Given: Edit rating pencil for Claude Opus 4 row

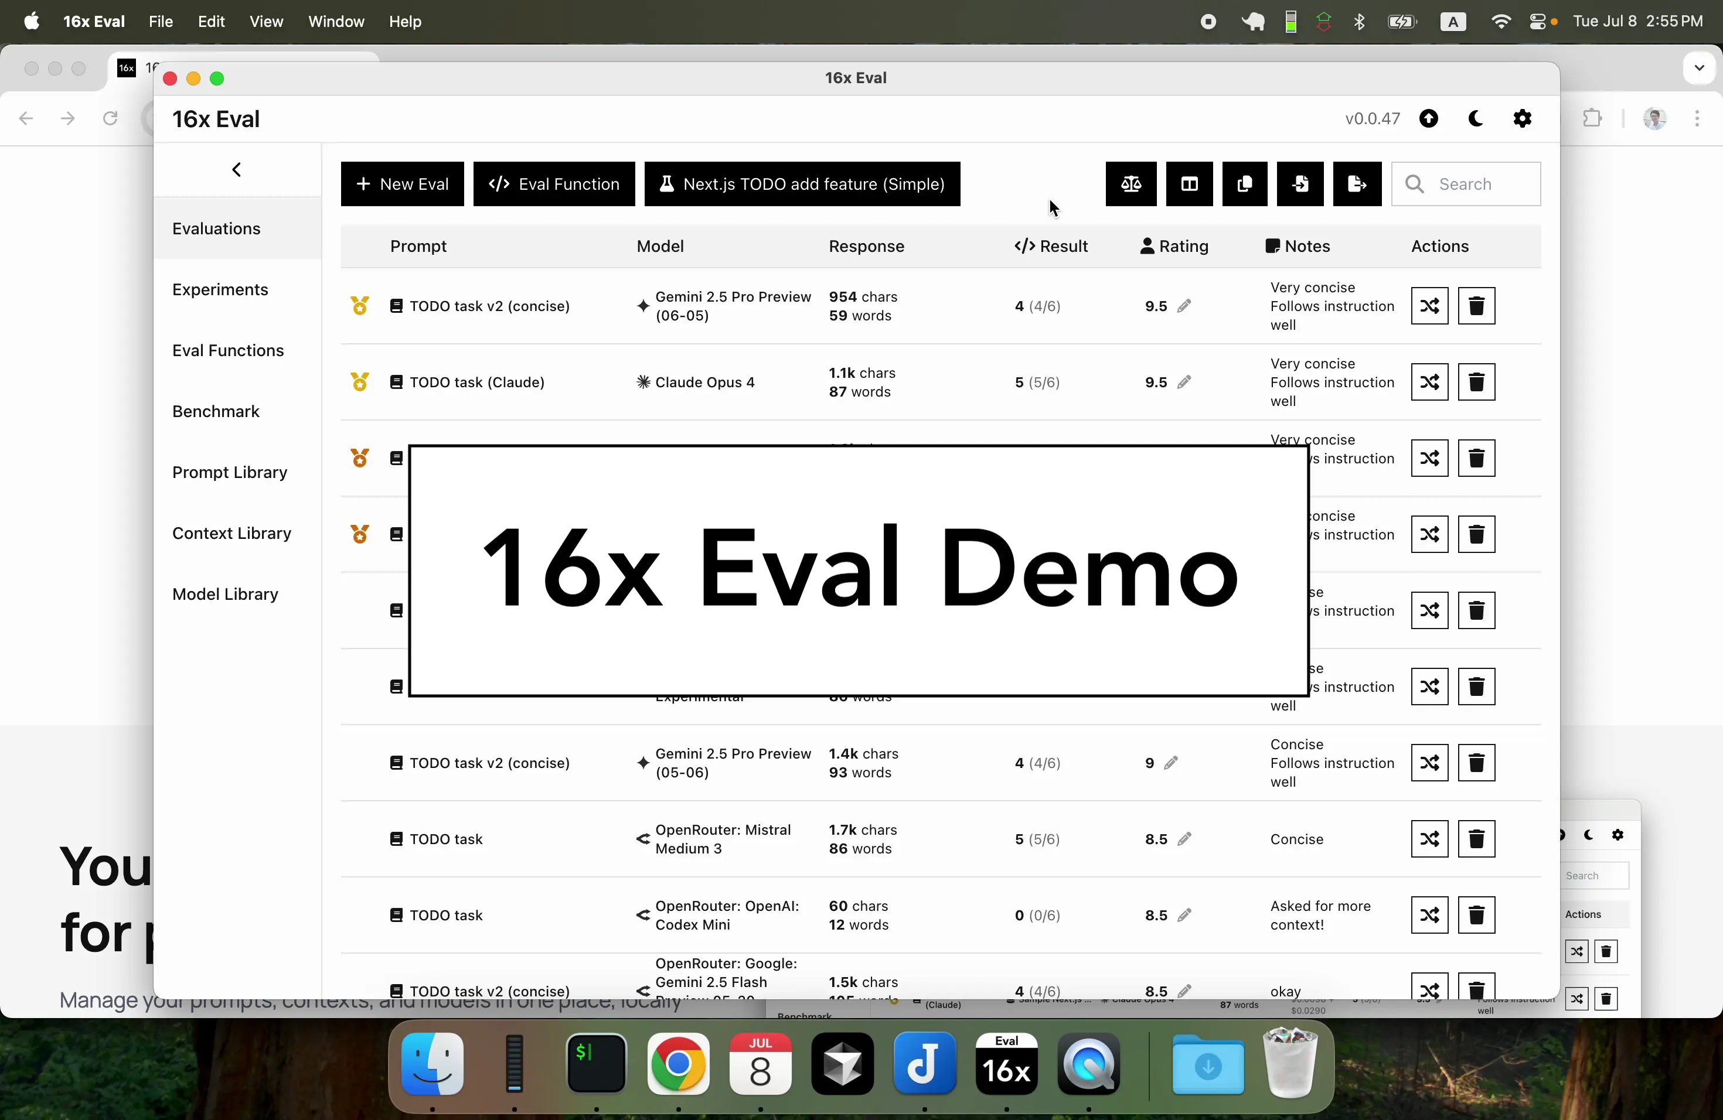Looking at the screenshot, I should click(1184, 382).
